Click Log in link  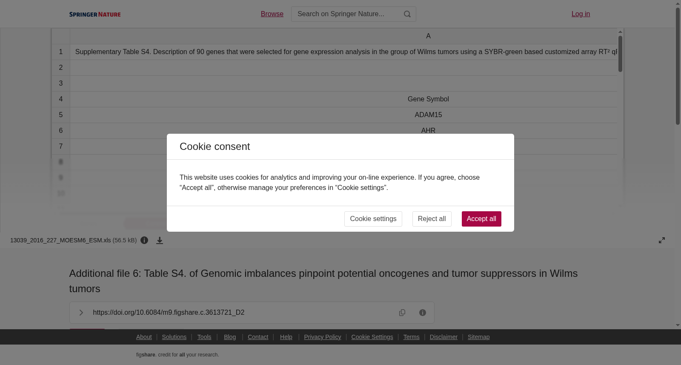click(581, 14)
